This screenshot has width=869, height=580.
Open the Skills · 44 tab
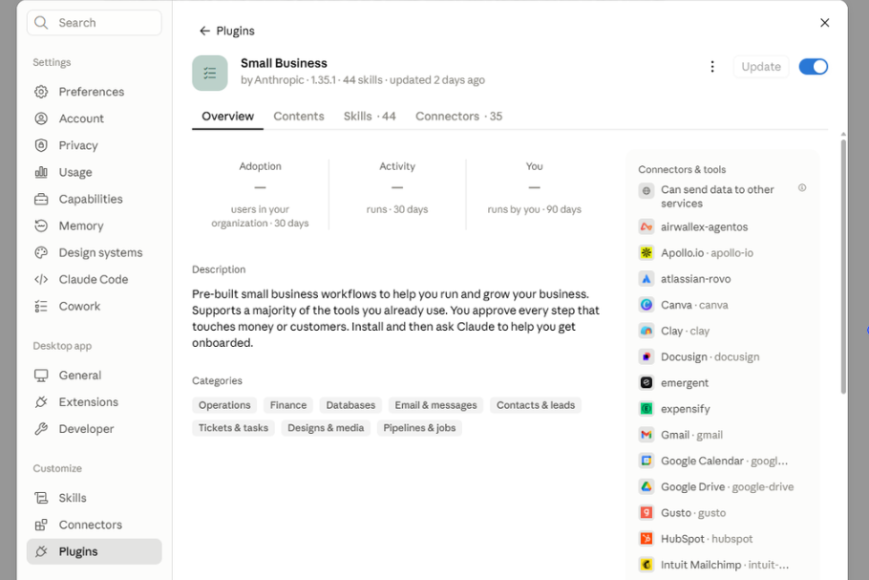[370, 117]
